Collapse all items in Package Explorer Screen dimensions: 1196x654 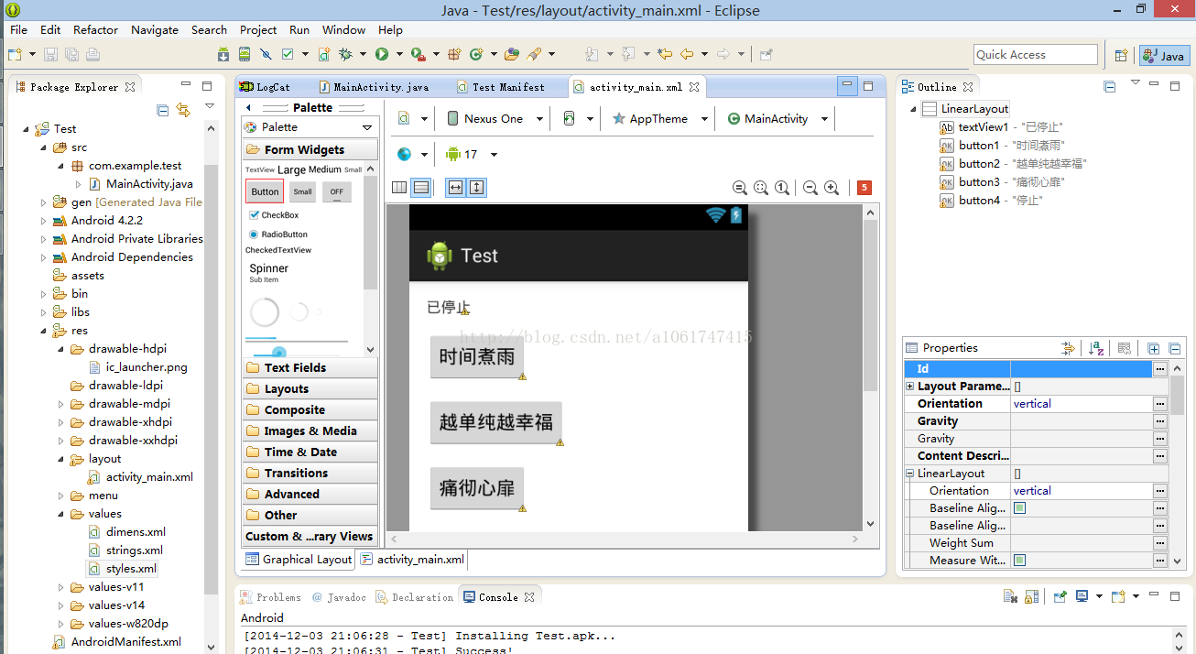pos(163,110)
